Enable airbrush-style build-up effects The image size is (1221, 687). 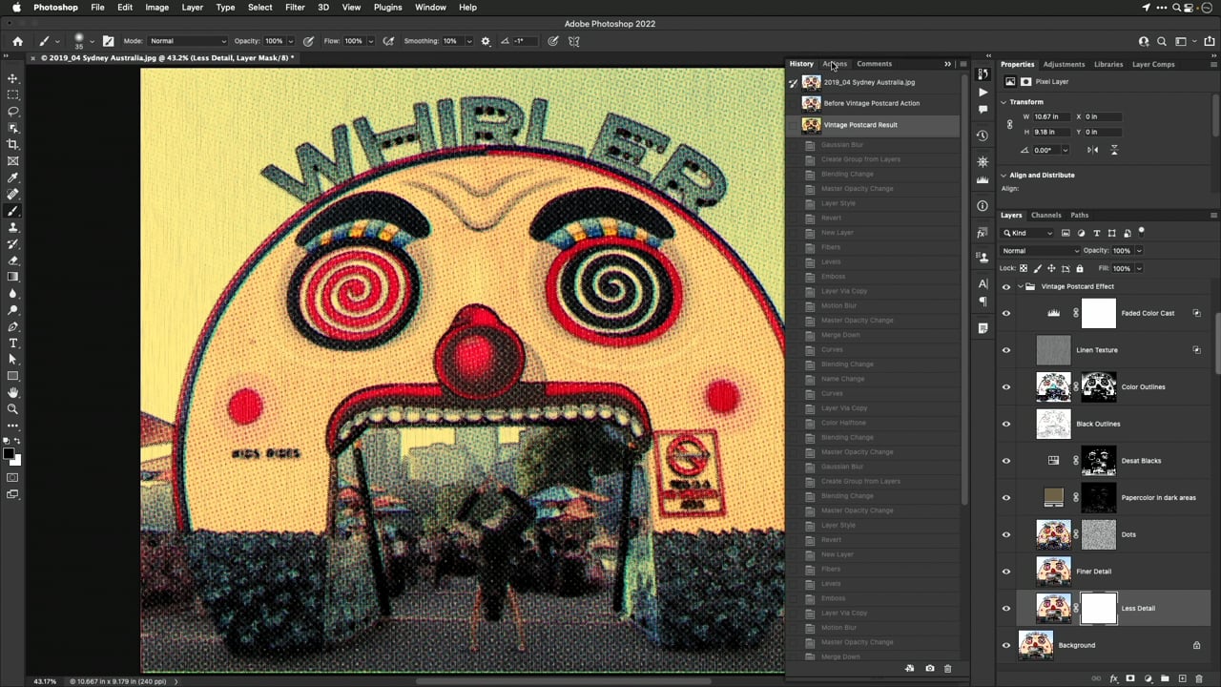coord(388,41)
